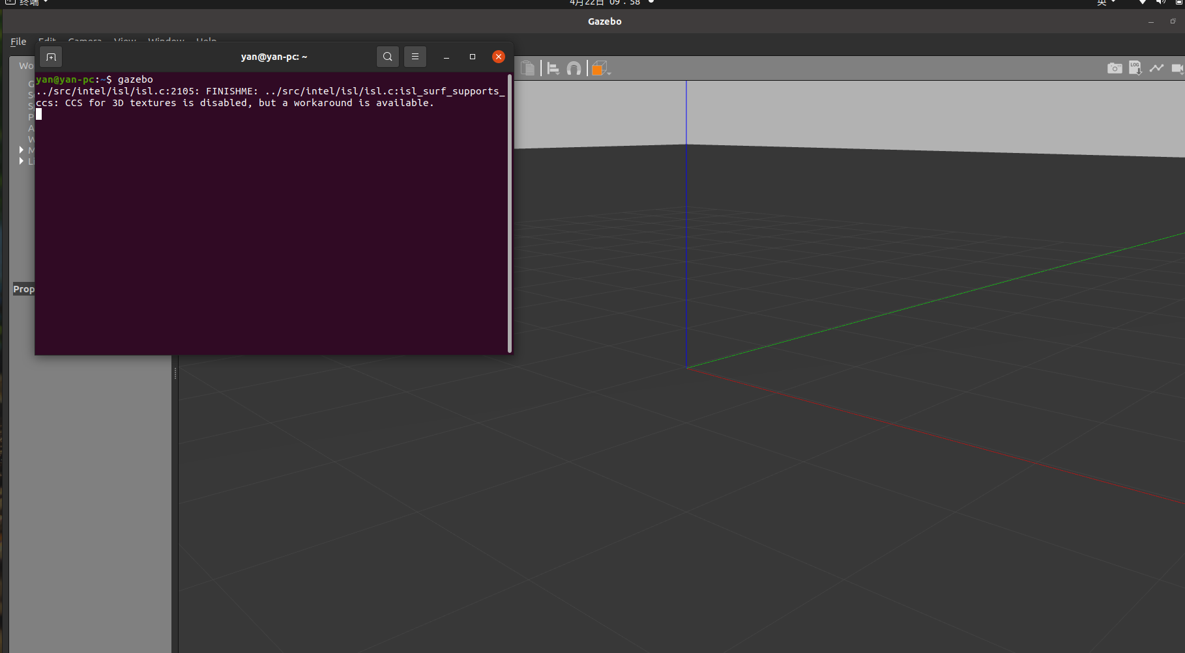Open the date and time clock
1185x653 pixels.
[x=605, y=3]
